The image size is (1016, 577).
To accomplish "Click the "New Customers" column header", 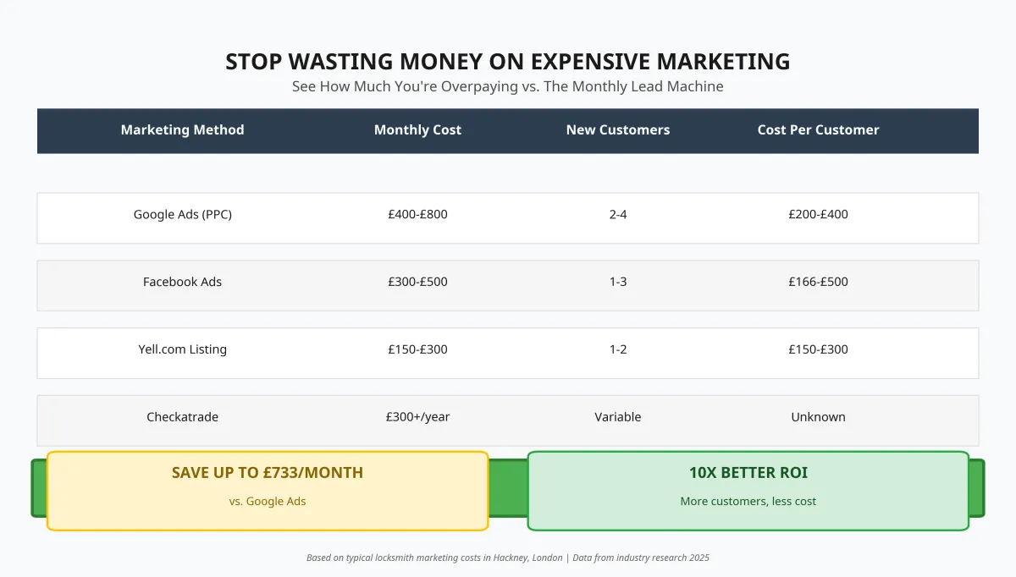I will pos(618,130).
